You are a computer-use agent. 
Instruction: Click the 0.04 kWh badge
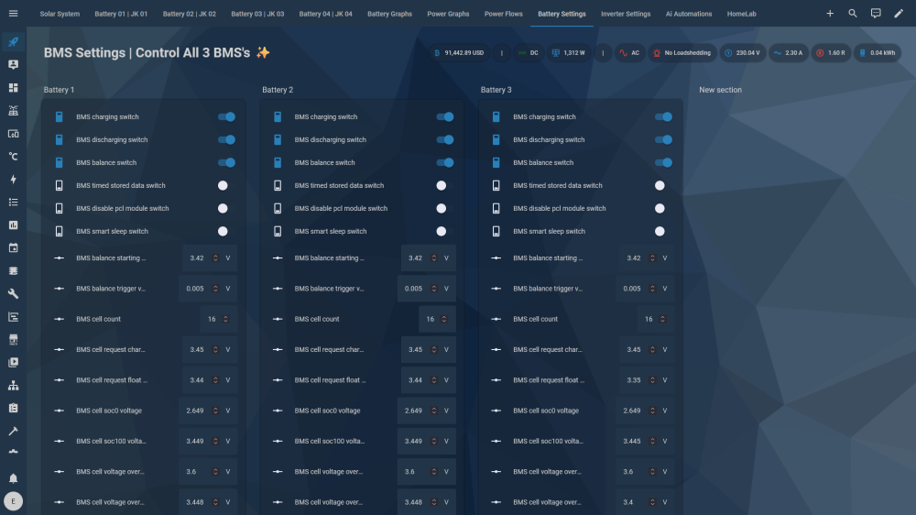[877, 52]
